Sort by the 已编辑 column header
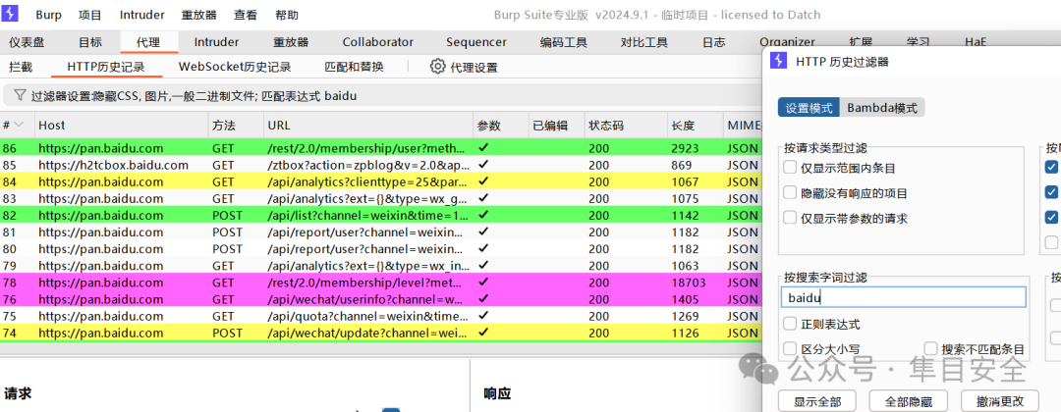 click(x=555, y=125)
